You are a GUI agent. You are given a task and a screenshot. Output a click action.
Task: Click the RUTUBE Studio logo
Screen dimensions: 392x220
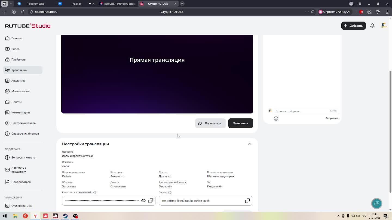point(27,26)
